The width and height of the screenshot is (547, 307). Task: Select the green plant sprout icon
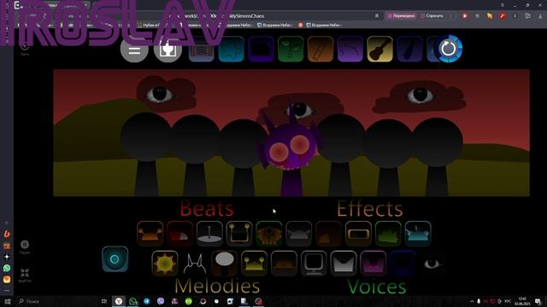pyautogui.click(x=291, y=49)
